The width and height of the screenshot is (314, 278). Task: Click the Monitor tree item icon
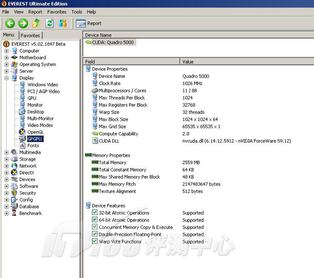tap(22, 105)
